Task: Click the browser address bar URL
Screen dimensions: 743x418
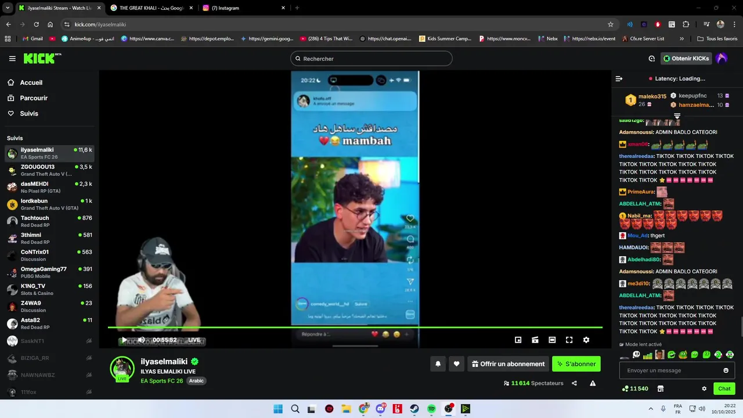Action: 100,24
